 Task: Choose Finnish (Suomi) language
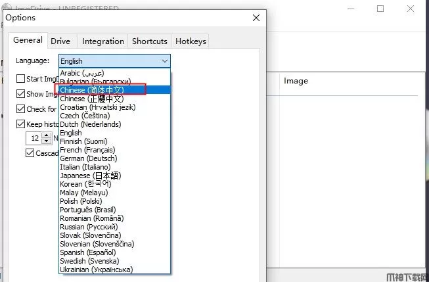coord(114,141)
